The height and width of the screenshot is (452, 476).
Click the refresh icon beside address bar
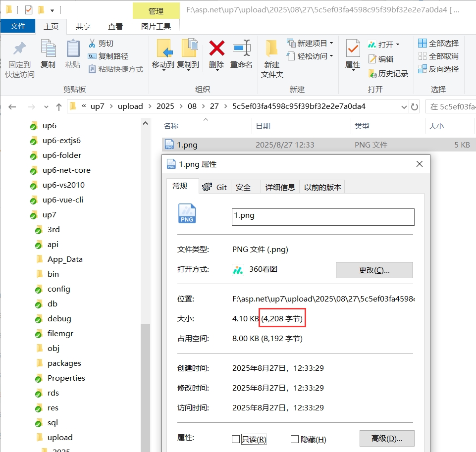tap(415, 107)
